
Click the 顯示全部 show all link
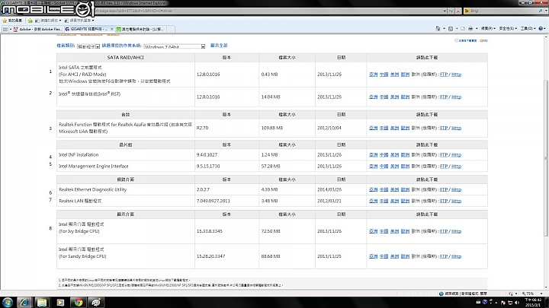coord(219,46)
